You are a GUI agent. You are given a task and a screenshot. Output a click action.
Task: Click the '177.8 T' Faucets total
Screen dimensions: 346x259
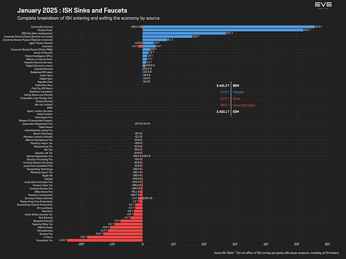(x=224, y=92)
